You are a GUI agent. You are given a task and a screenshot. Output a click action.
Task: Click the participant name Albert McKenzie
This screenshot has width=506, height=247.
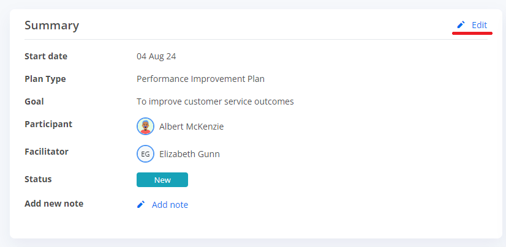(191, 127)
